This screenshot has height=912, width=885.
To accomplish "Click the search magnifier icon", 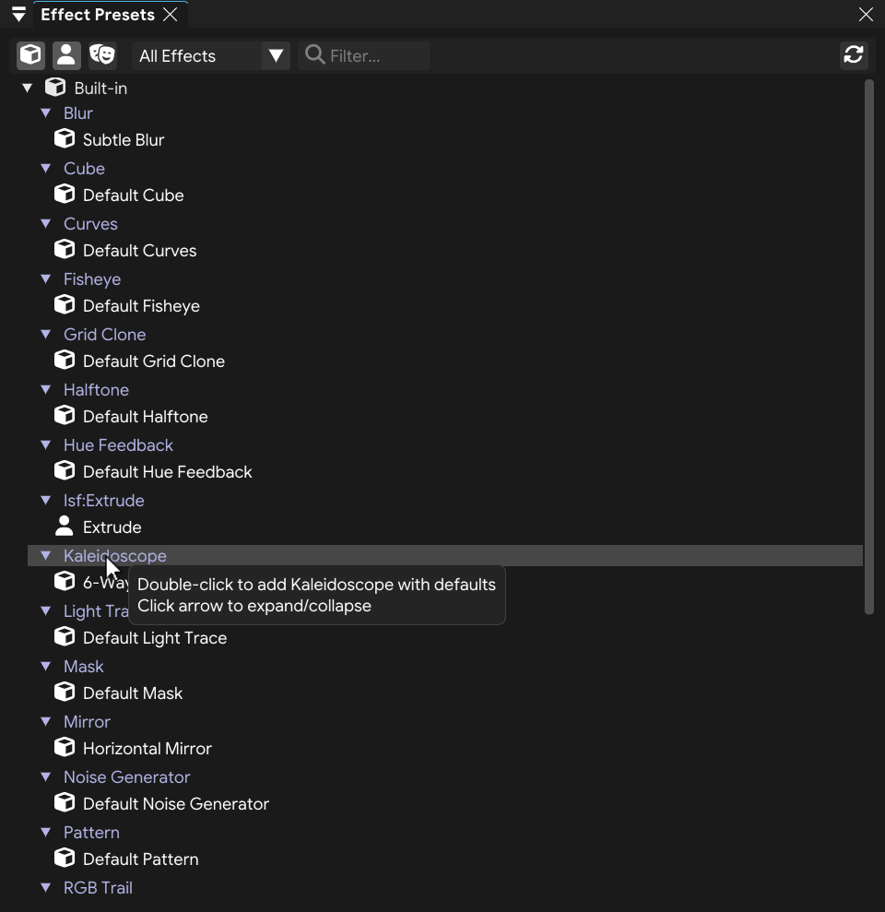I will click(x=314, y=54).
